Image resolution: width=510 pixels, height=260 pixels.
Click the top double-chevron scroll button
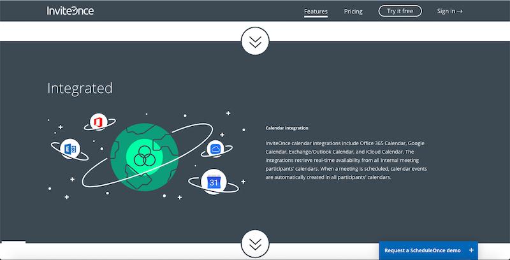[255, 41]
